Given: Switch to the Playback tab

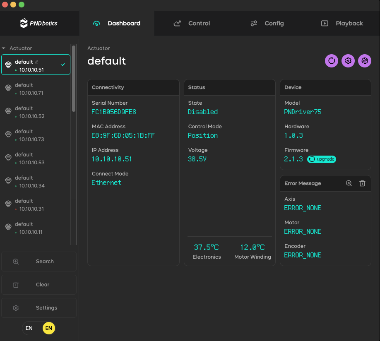Looking at the screenshot, I should pyautogui.click(x=342, y=23).
